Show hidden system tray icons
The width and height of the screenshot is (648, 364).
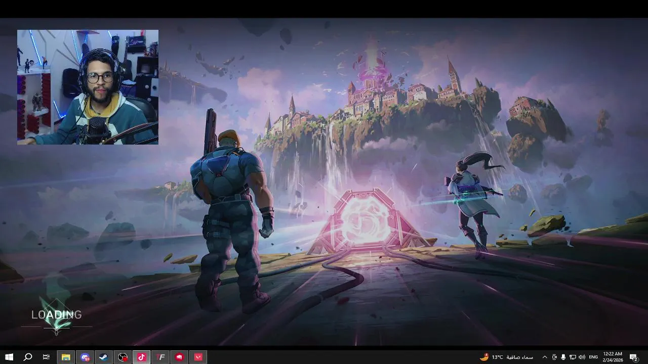[545, 357]
